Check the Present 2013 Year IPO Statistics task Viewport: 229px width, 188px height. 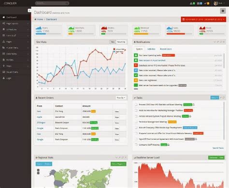tap(136, 105)
